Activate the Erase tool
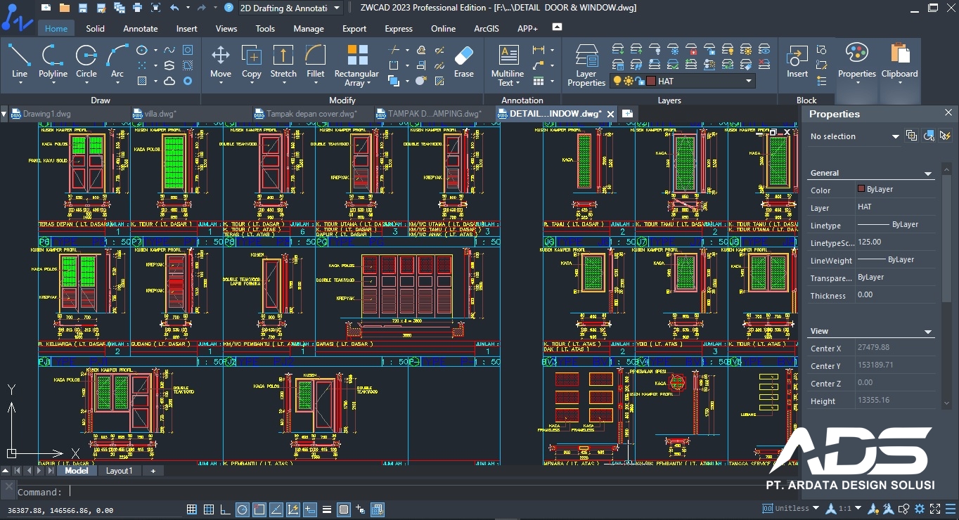This screenshot has width=959, height=520. [464, 61]
